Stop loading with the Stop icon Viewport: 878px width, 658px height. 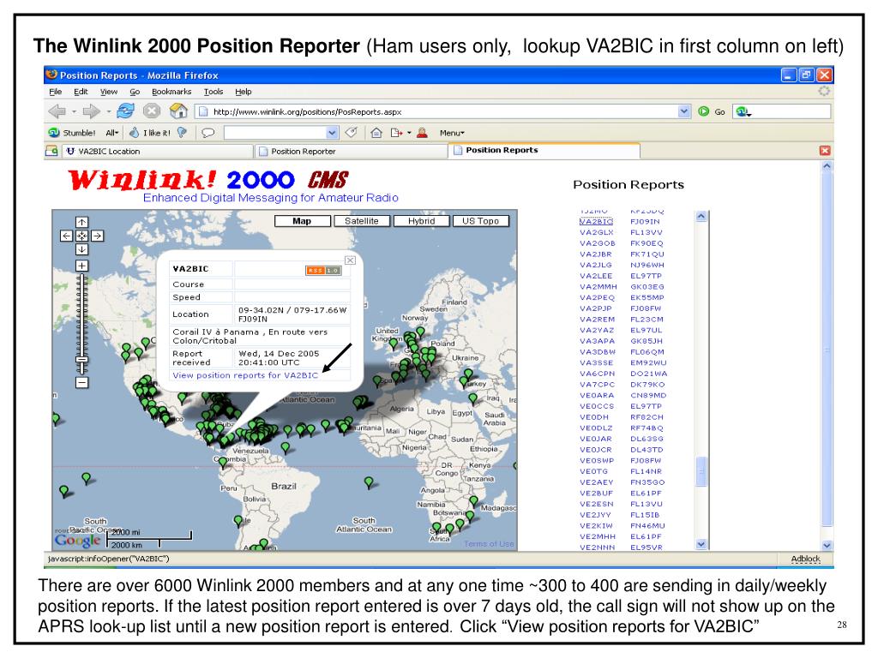151,111
